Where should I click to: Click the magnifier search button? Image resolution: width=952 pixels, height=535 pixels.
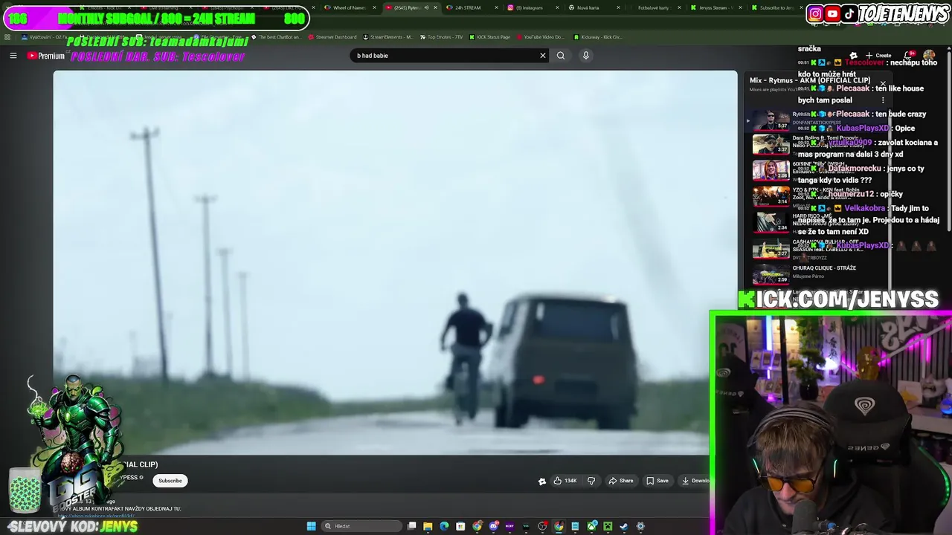[x=561, y=56]
